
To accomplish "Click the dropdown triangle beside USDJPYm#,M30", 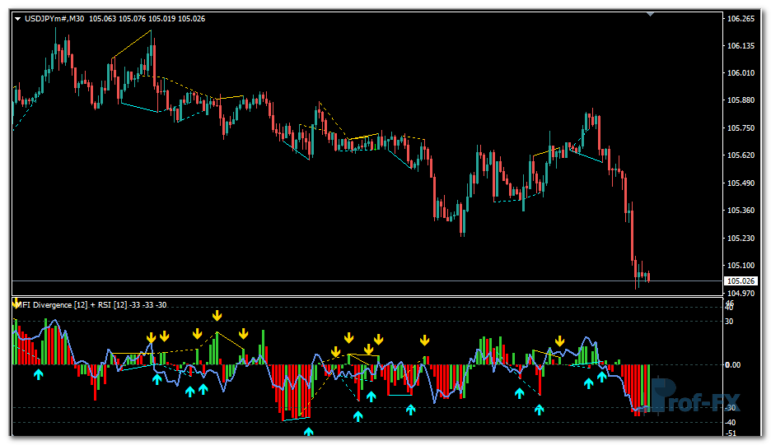I will [x=18, y=18].
